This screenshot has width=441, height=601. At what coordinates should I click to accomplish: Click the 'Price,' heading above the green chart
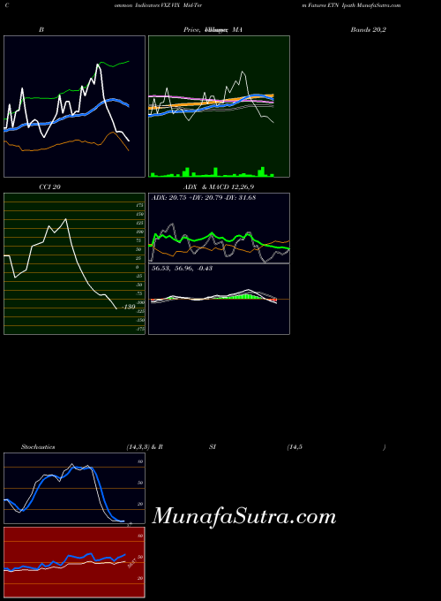click(192, 29)
